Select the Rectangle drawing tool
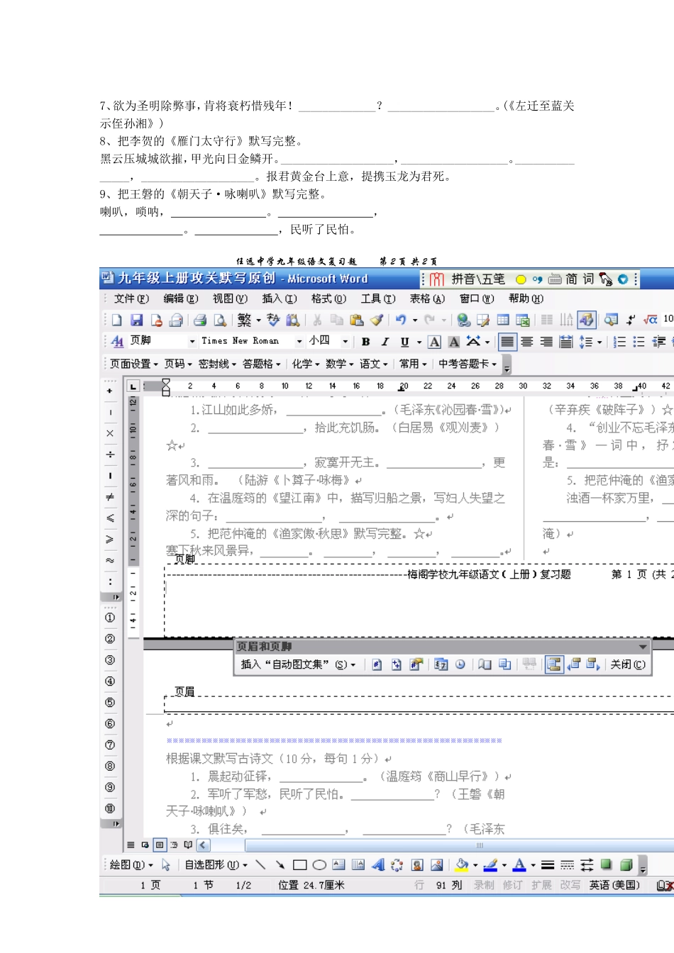 [299, 865]
